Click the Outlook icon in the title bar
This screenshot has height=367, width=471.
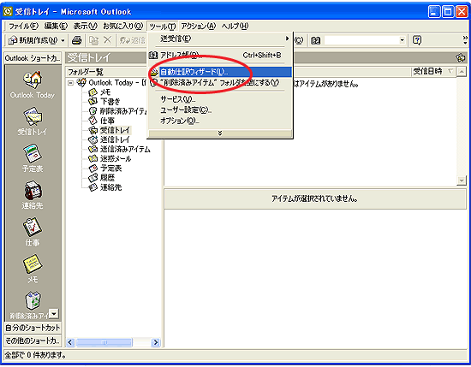coord(8,12)
